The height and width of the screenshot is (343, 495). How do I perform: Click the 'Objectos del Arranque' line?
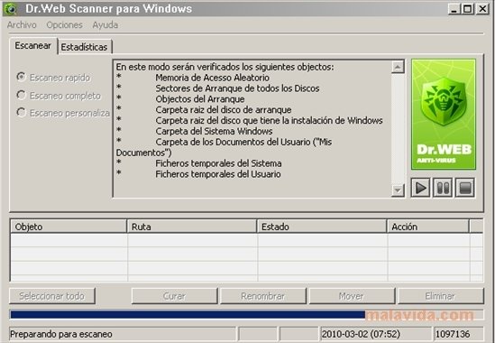click(200, 99)
